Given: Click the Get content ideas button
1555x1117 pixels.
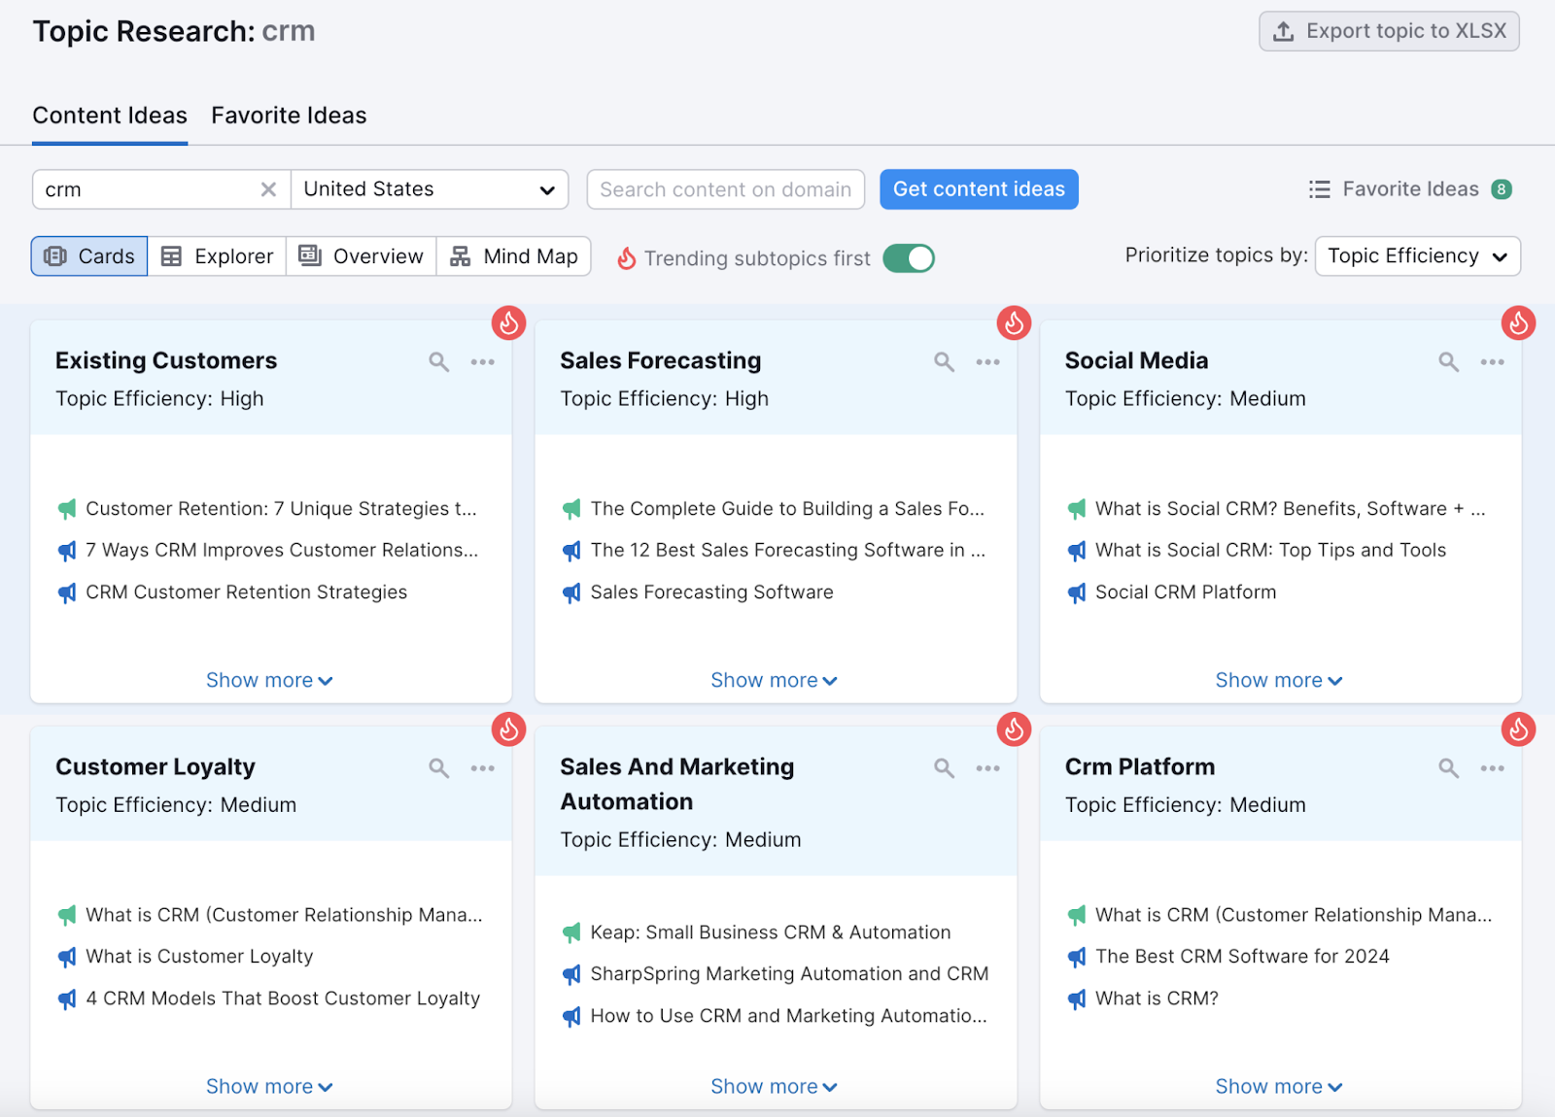Looking at the screenshot, I should click(x=979, y=188).
